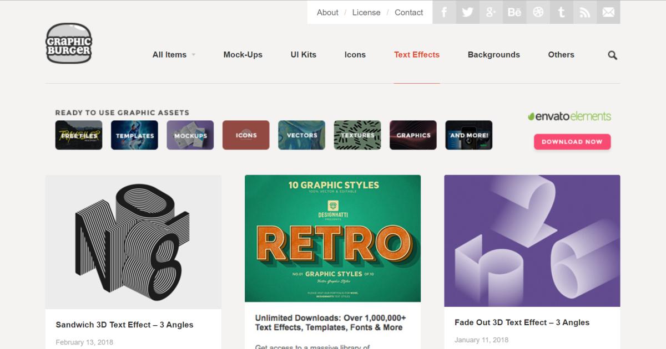
Task: Open the License page link
Action: pos(366,12)
